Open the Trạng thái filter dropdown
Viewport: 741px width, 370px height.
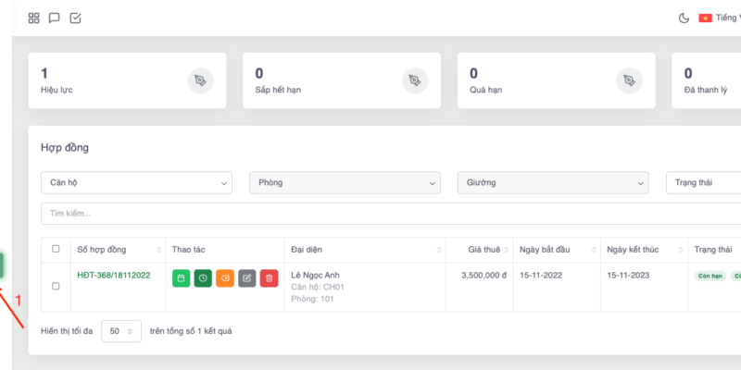click(704, 183)
